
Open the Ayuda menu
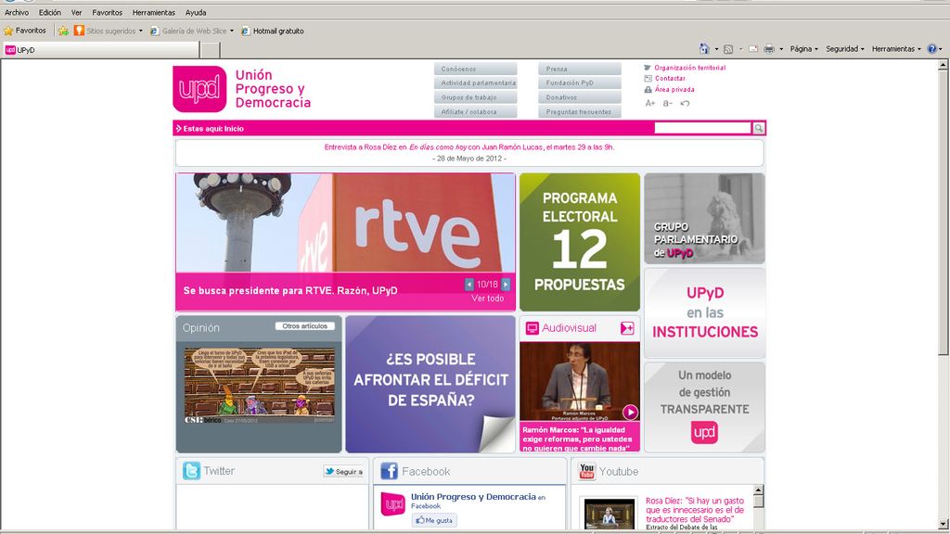[196, 12]
